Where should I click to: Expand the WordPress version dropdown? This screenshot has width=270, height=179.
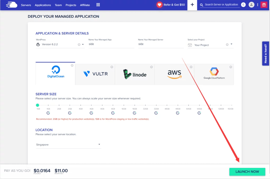pyautogui.click(x=83, y=45)
